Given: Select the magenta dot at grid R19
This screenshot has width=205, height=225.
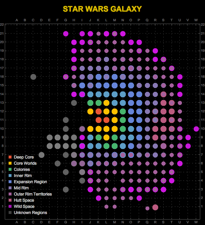Looking at the screenshot, I should (155, 51).
